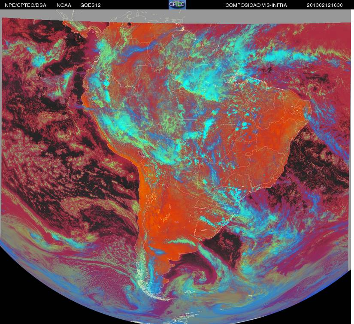Click the South America satellite image
Image resolution: width=354 pixels, height=324 pixels.
pos(176,167)
